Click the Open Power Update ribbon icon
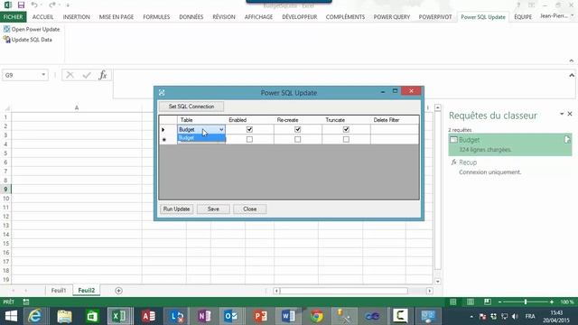The height and width of the screenshot is (325, 578). tap(6, 29)
